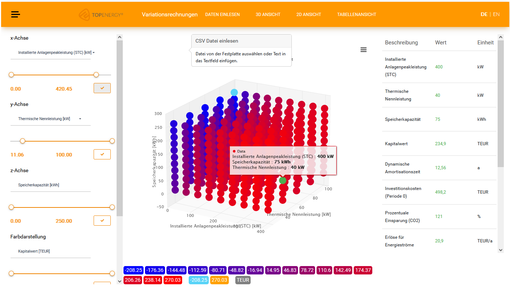510x289 pixels.
Task: Click the Beschreibung column header
Action: click(401, 43)
